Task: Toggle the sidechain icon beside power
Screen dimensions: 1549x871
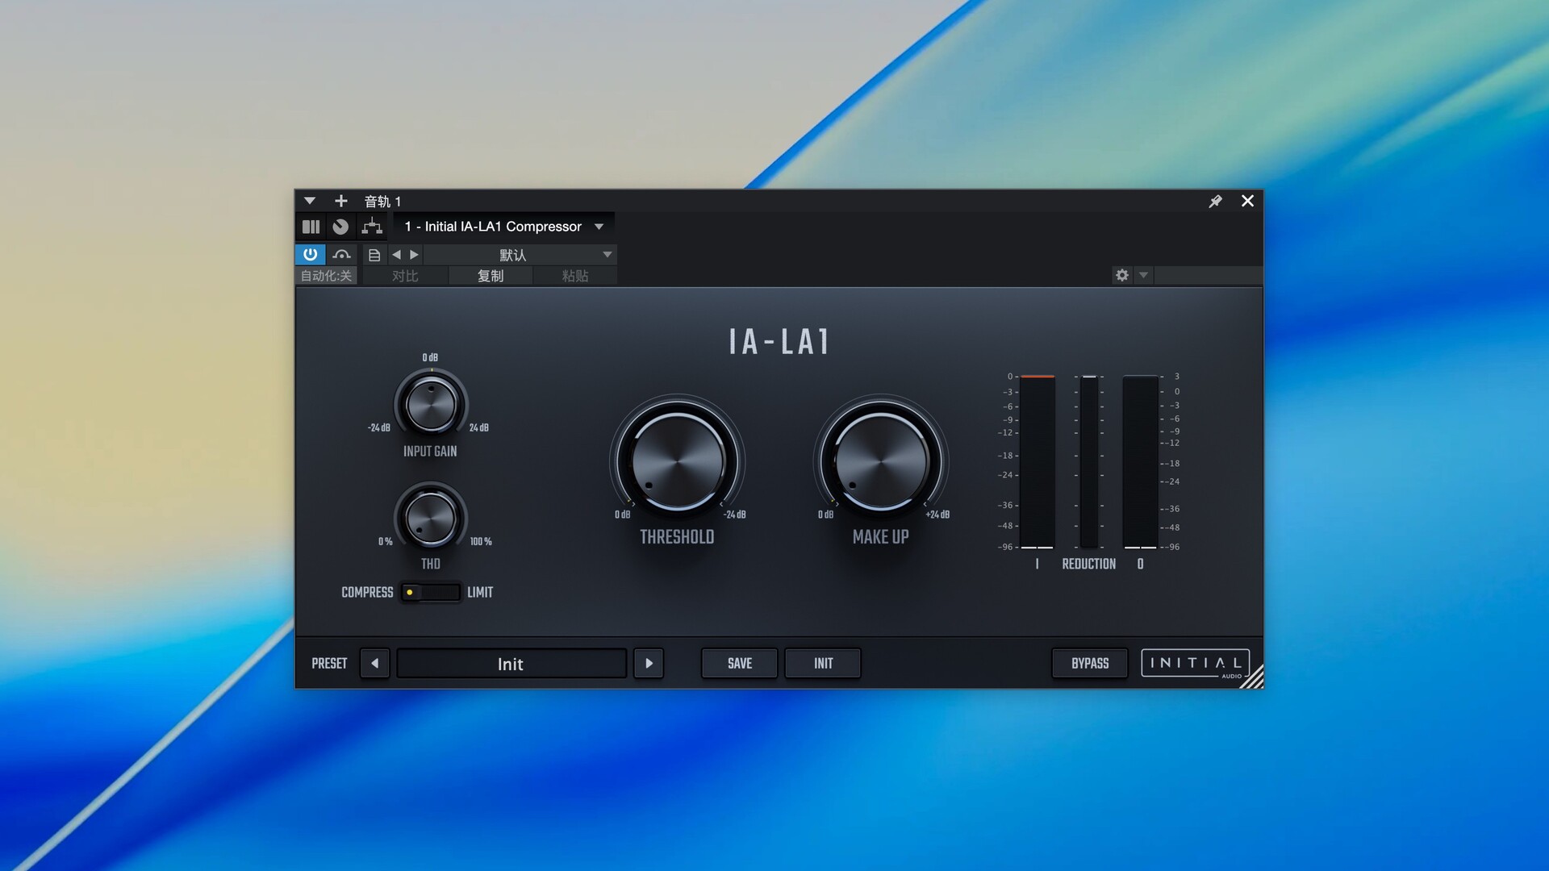Action: pyautogui.click(x=341, y=254)
